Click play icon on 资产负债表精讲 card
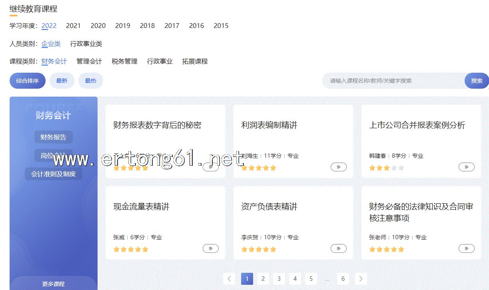Screen dimensions: 489x290 tap(338, 248)
